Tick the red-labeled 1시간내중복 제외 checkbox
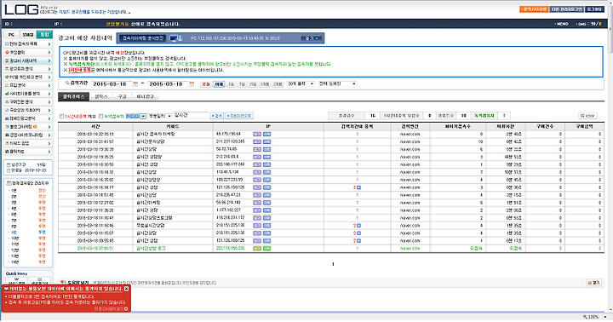 click(61, 116)
